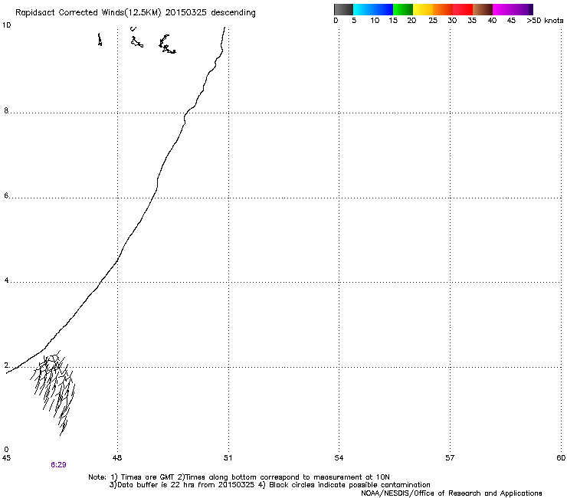Select the green 15-20 knots color band
Viewport: 567px width, 498px height.
(x=403, y=9)
